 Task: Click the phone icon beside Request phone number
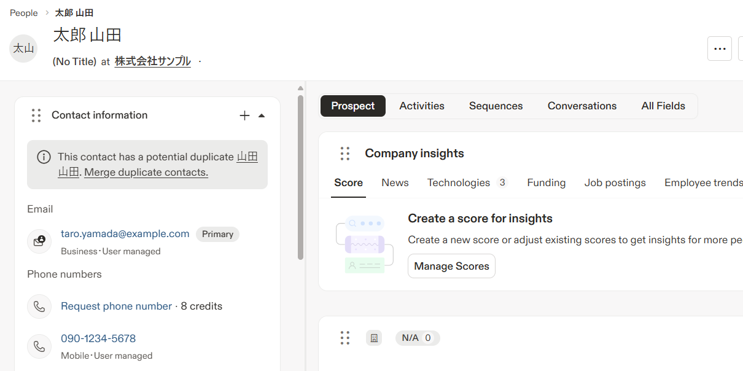39,307
